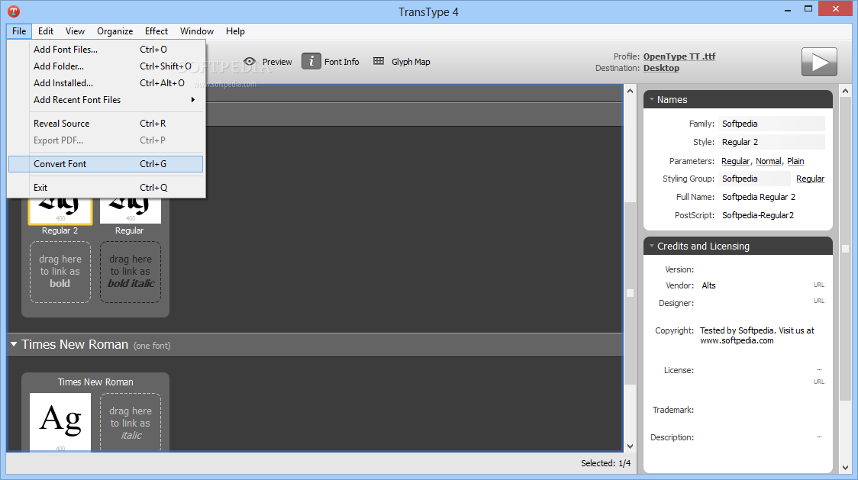
Task: Click the OpenType TT .ttf profile link
Action: click(679, 56)
